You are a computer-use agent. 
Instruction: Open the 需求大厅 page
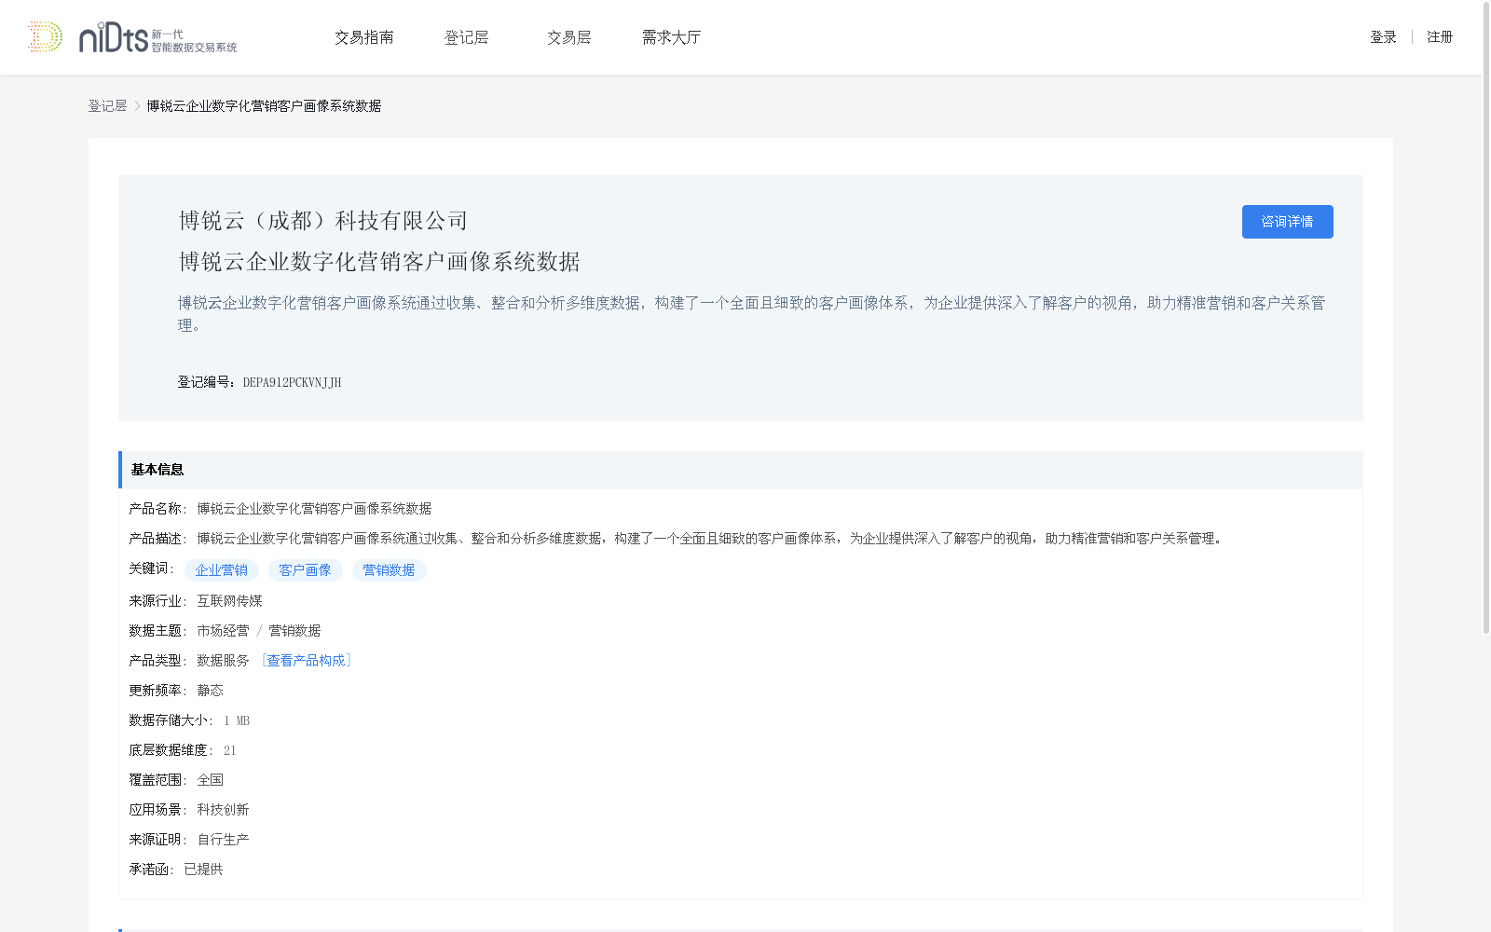click(x=671, y=37)
